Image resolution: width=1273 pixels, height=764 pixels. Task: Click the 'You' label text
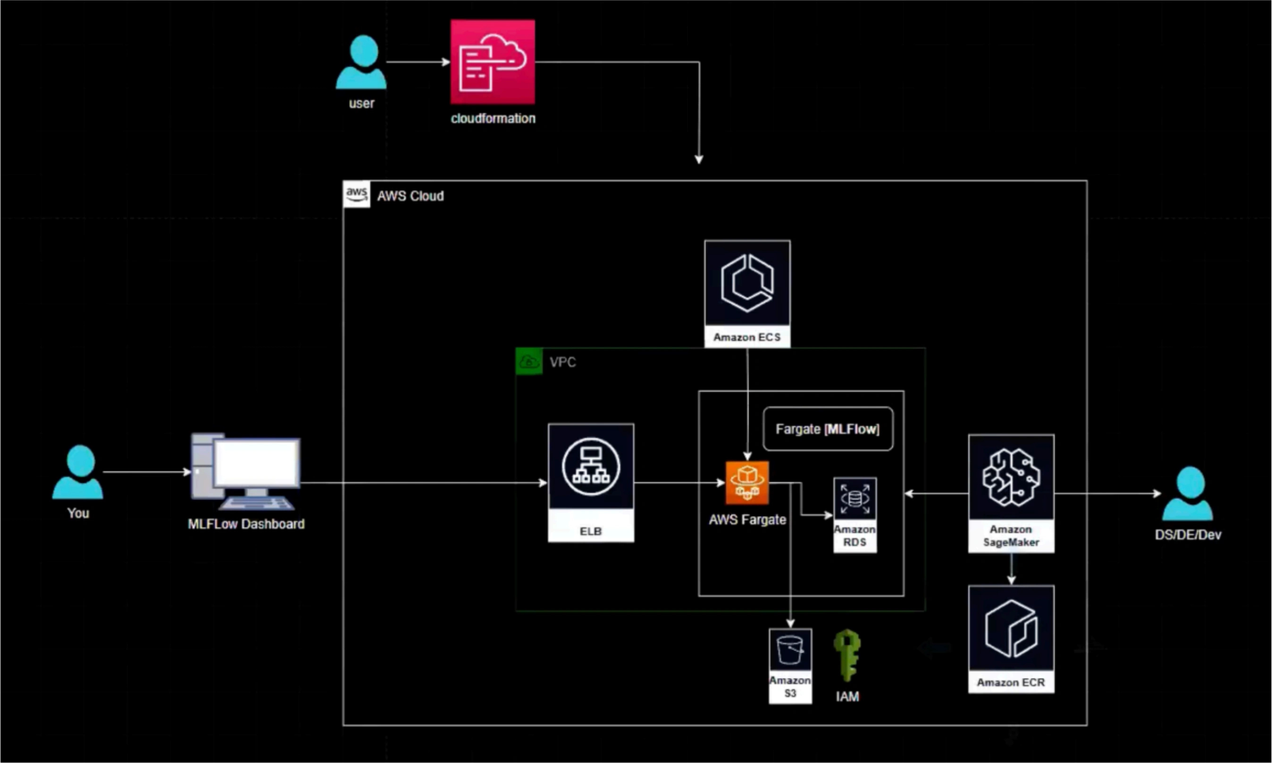tap(78, 513)
